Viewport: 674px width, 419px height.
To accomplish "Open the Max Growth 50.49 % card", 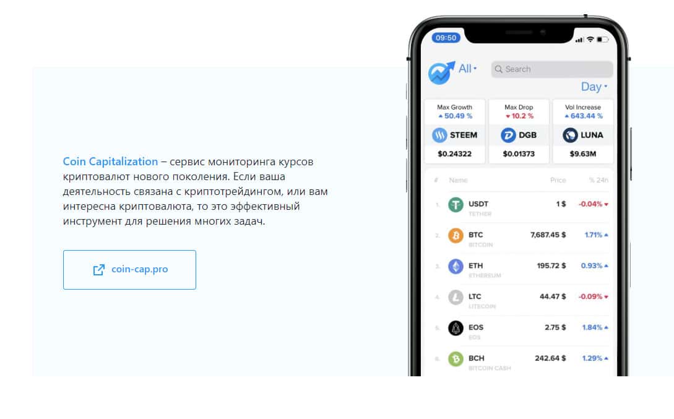I will click(455, 131).
